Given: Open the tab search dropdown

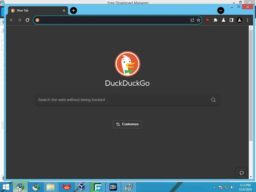Looking at the screenshot, I should [220, 10].
